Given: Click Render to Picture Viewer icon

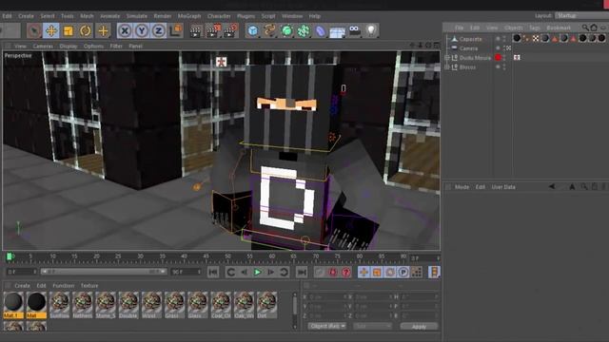Looking at the screenshot, I should point(213,30).
